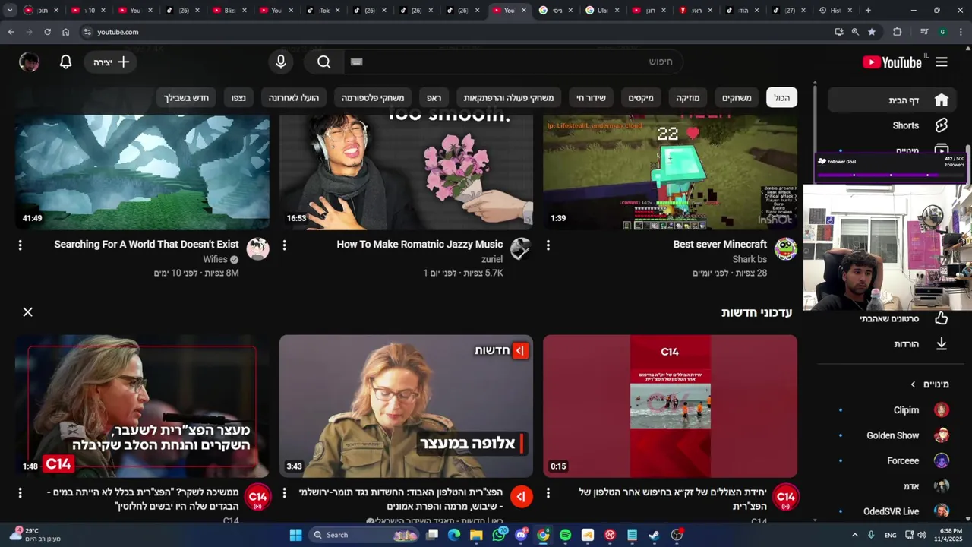Image resolution: width=972 pixels, height=547 pixels.
Task: Click the youtube.com address bar
Action: coord(456,32)
